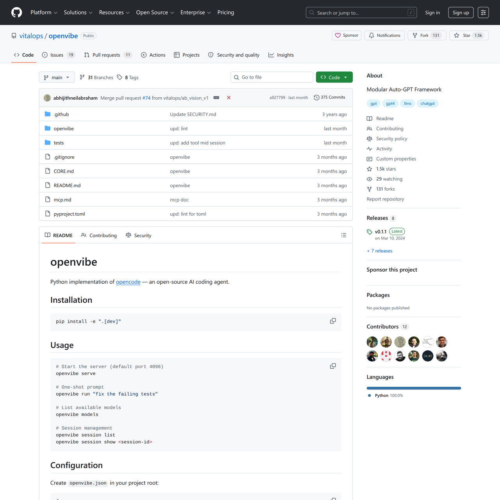Open pull request #74 link
Screen dimensions: 500x500
point(146,98)
